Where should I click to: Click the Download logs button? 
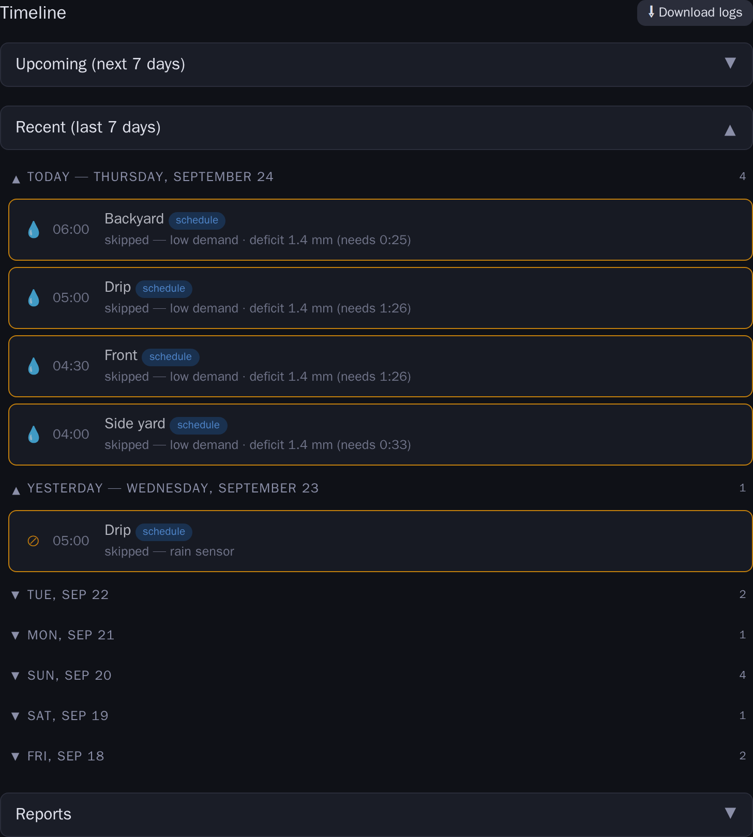(x=695, y=12)
